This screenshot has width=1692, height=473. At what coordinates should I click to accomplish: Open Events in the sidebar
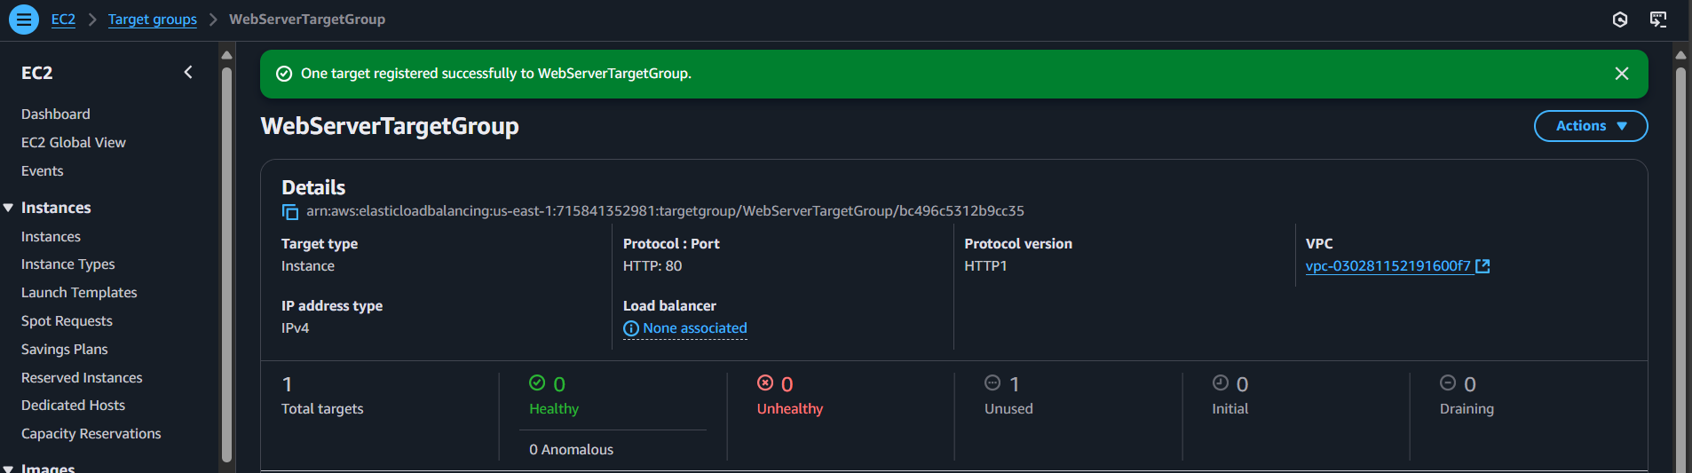tap(43, 171)
